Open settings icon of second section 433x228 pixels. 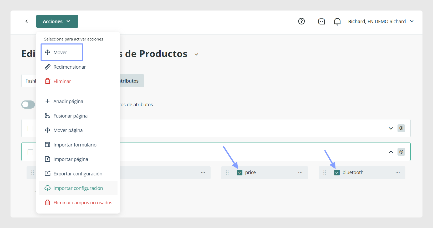(401, 152)
